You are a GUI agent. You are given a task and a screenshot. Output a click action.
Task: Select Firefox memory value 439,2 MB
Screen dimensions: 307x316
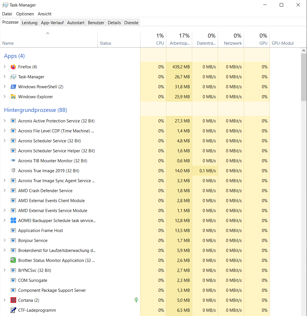coord(181,67)
